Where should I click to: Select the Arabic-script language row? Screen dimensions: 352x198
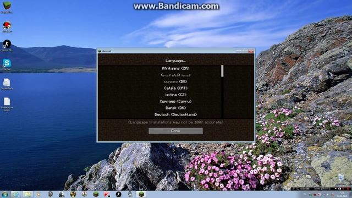click(175, 75)
